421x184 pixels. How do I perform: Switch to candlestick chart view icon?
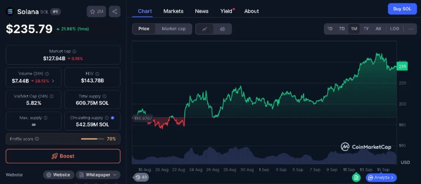(222, 29)
